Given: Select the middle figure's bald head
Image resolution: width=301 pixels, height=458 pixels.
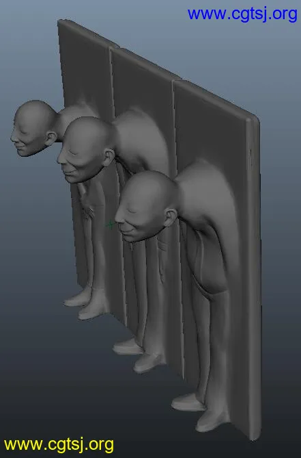Looking at the screenshot, I should click(x=86, y=149).
